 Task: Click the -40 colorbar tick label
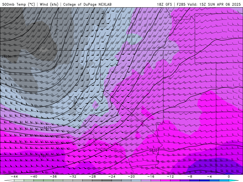pos(33,177)
